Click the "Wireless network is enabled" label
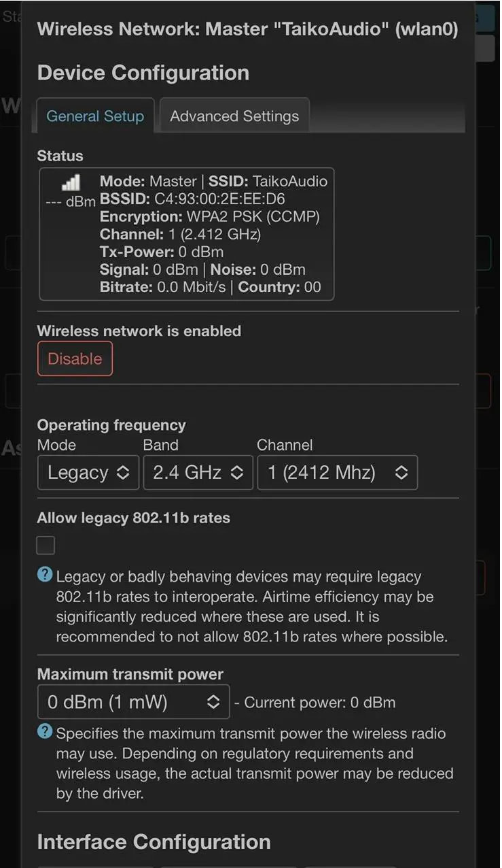The height and width of the screenshot is (868, 502). pyautogui.click(x=139, y=331)
